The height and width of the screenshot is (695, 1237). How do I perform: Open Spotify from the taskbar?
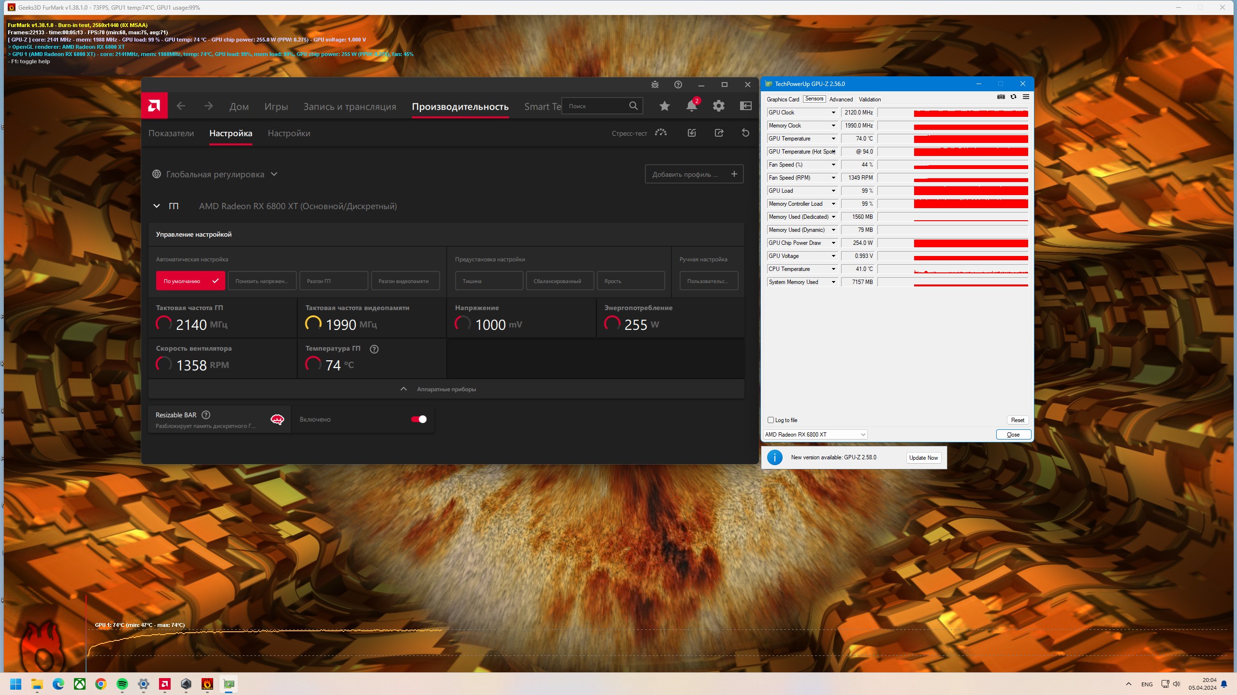coord(122,684)
